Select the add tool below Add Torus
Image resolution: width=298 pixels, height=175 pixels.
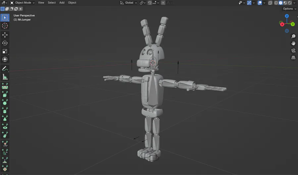5,135
